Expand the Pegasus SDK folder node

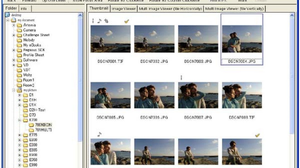14,50
